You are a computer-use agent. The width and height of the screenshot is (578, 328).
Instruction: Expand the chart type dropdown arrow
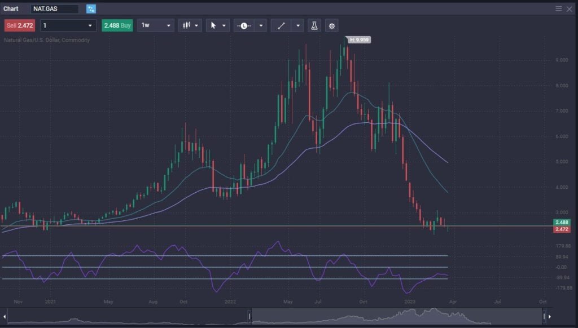pyautogui.click(x=196, y=25)
